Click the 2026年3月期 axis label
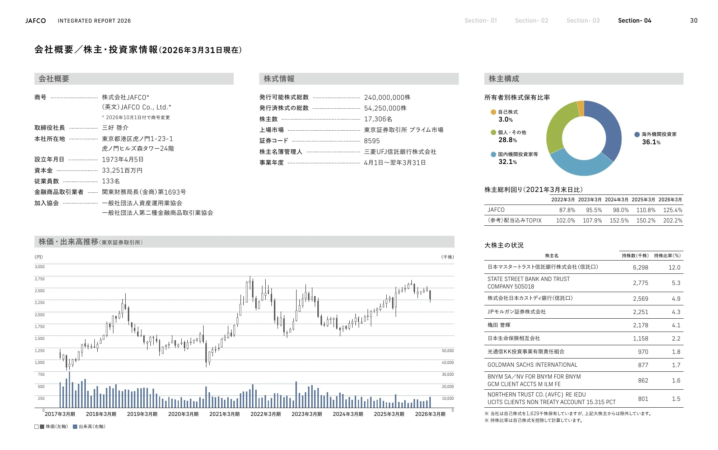718x450 pixels. point(430,414)
